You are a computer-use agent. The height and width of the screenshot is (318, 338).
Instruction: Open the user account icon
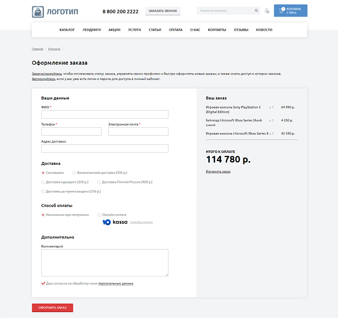click(x=267, y=11)
